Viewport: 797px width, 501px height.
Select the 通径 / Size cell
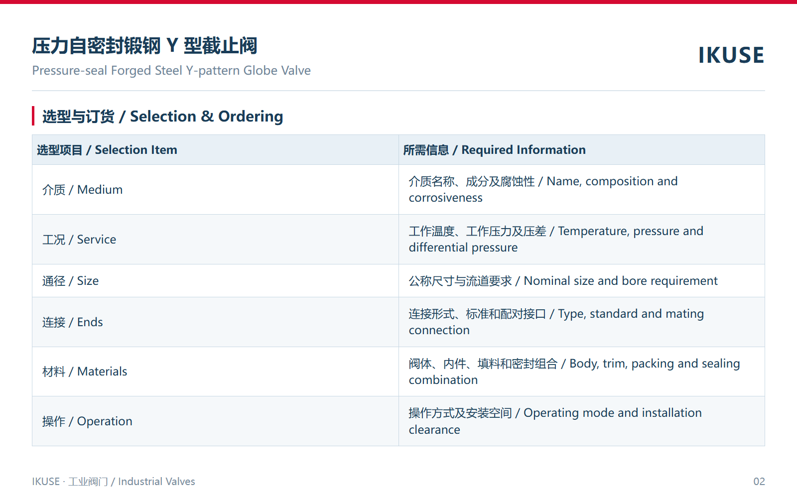(x=215, y=281)
